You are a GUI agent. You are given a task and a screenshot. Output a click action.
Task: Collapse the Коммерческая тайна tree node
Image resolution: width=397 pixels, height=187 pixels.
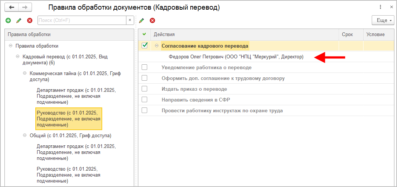click(25, 74)
